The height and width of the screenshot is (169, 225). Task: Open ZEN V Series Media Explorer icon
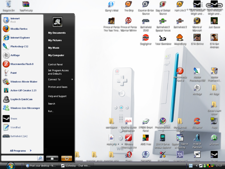click(163, 141)
